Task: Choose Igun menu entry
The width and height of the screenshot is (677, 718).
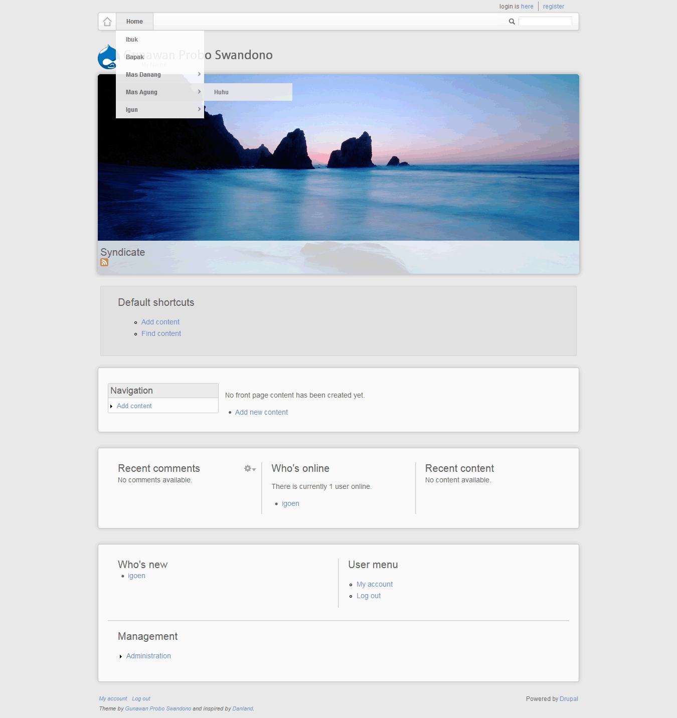Action: coord(159,110)
